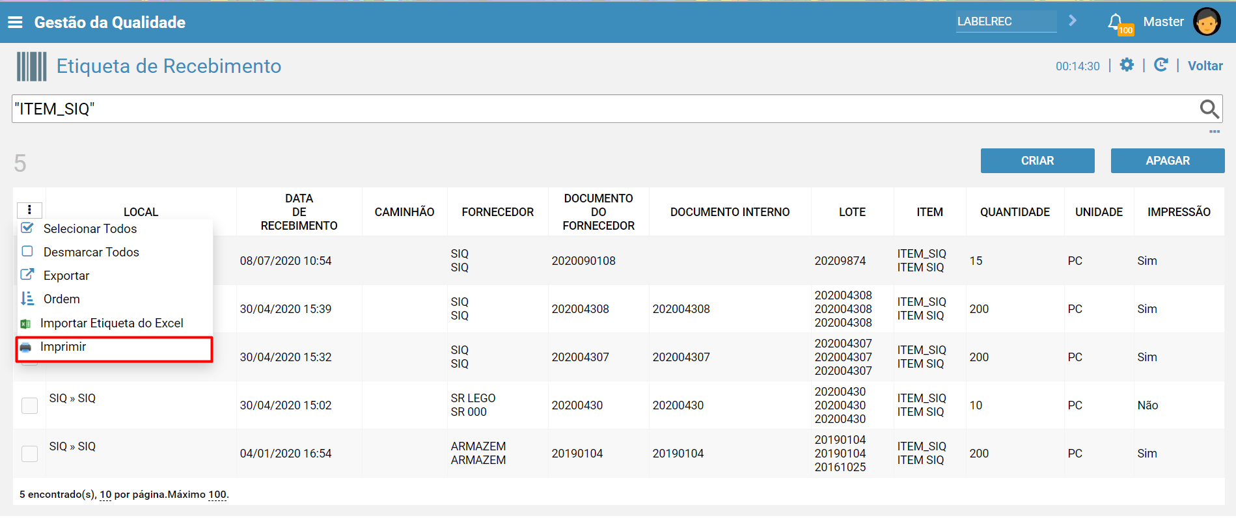Click the APAGAR button
Image resolution: width=1236 pixels, height=518 pixels.
[1168, 161]
